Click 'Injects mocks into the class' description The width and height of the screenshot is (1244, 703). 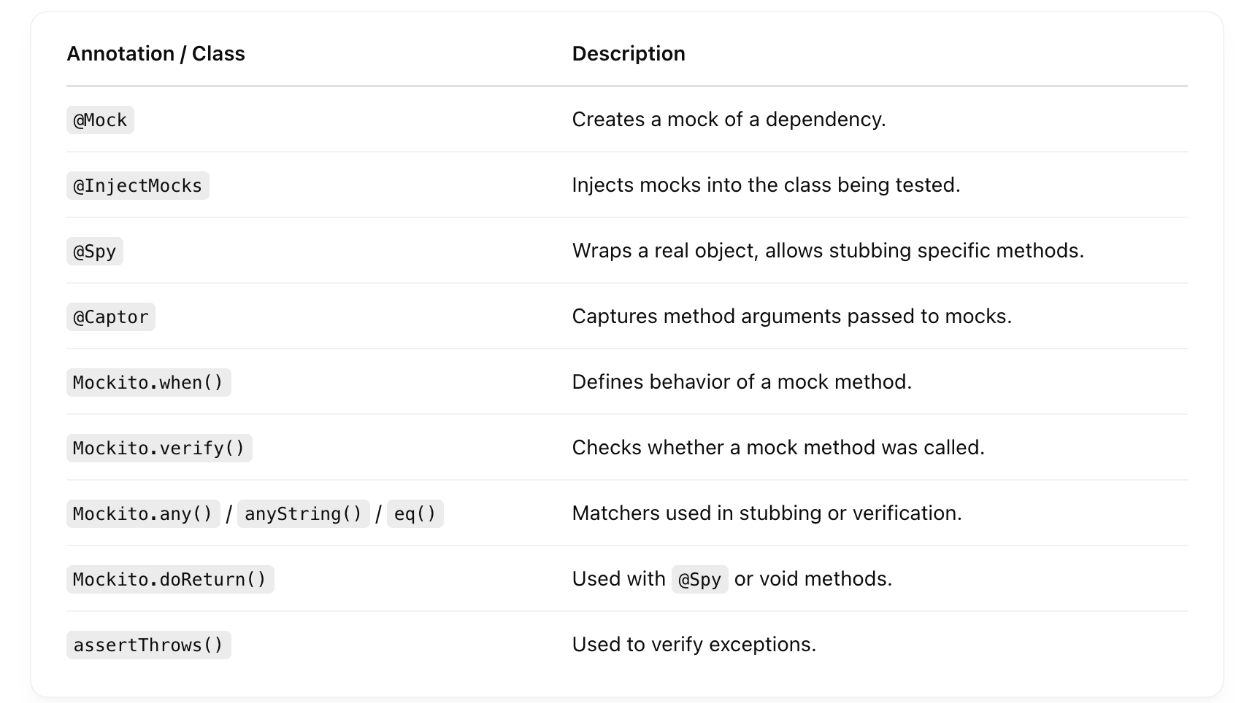pos(765,185)
